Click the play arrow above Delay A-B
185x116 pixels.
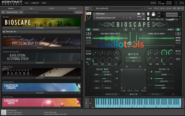tap(152, 78)
